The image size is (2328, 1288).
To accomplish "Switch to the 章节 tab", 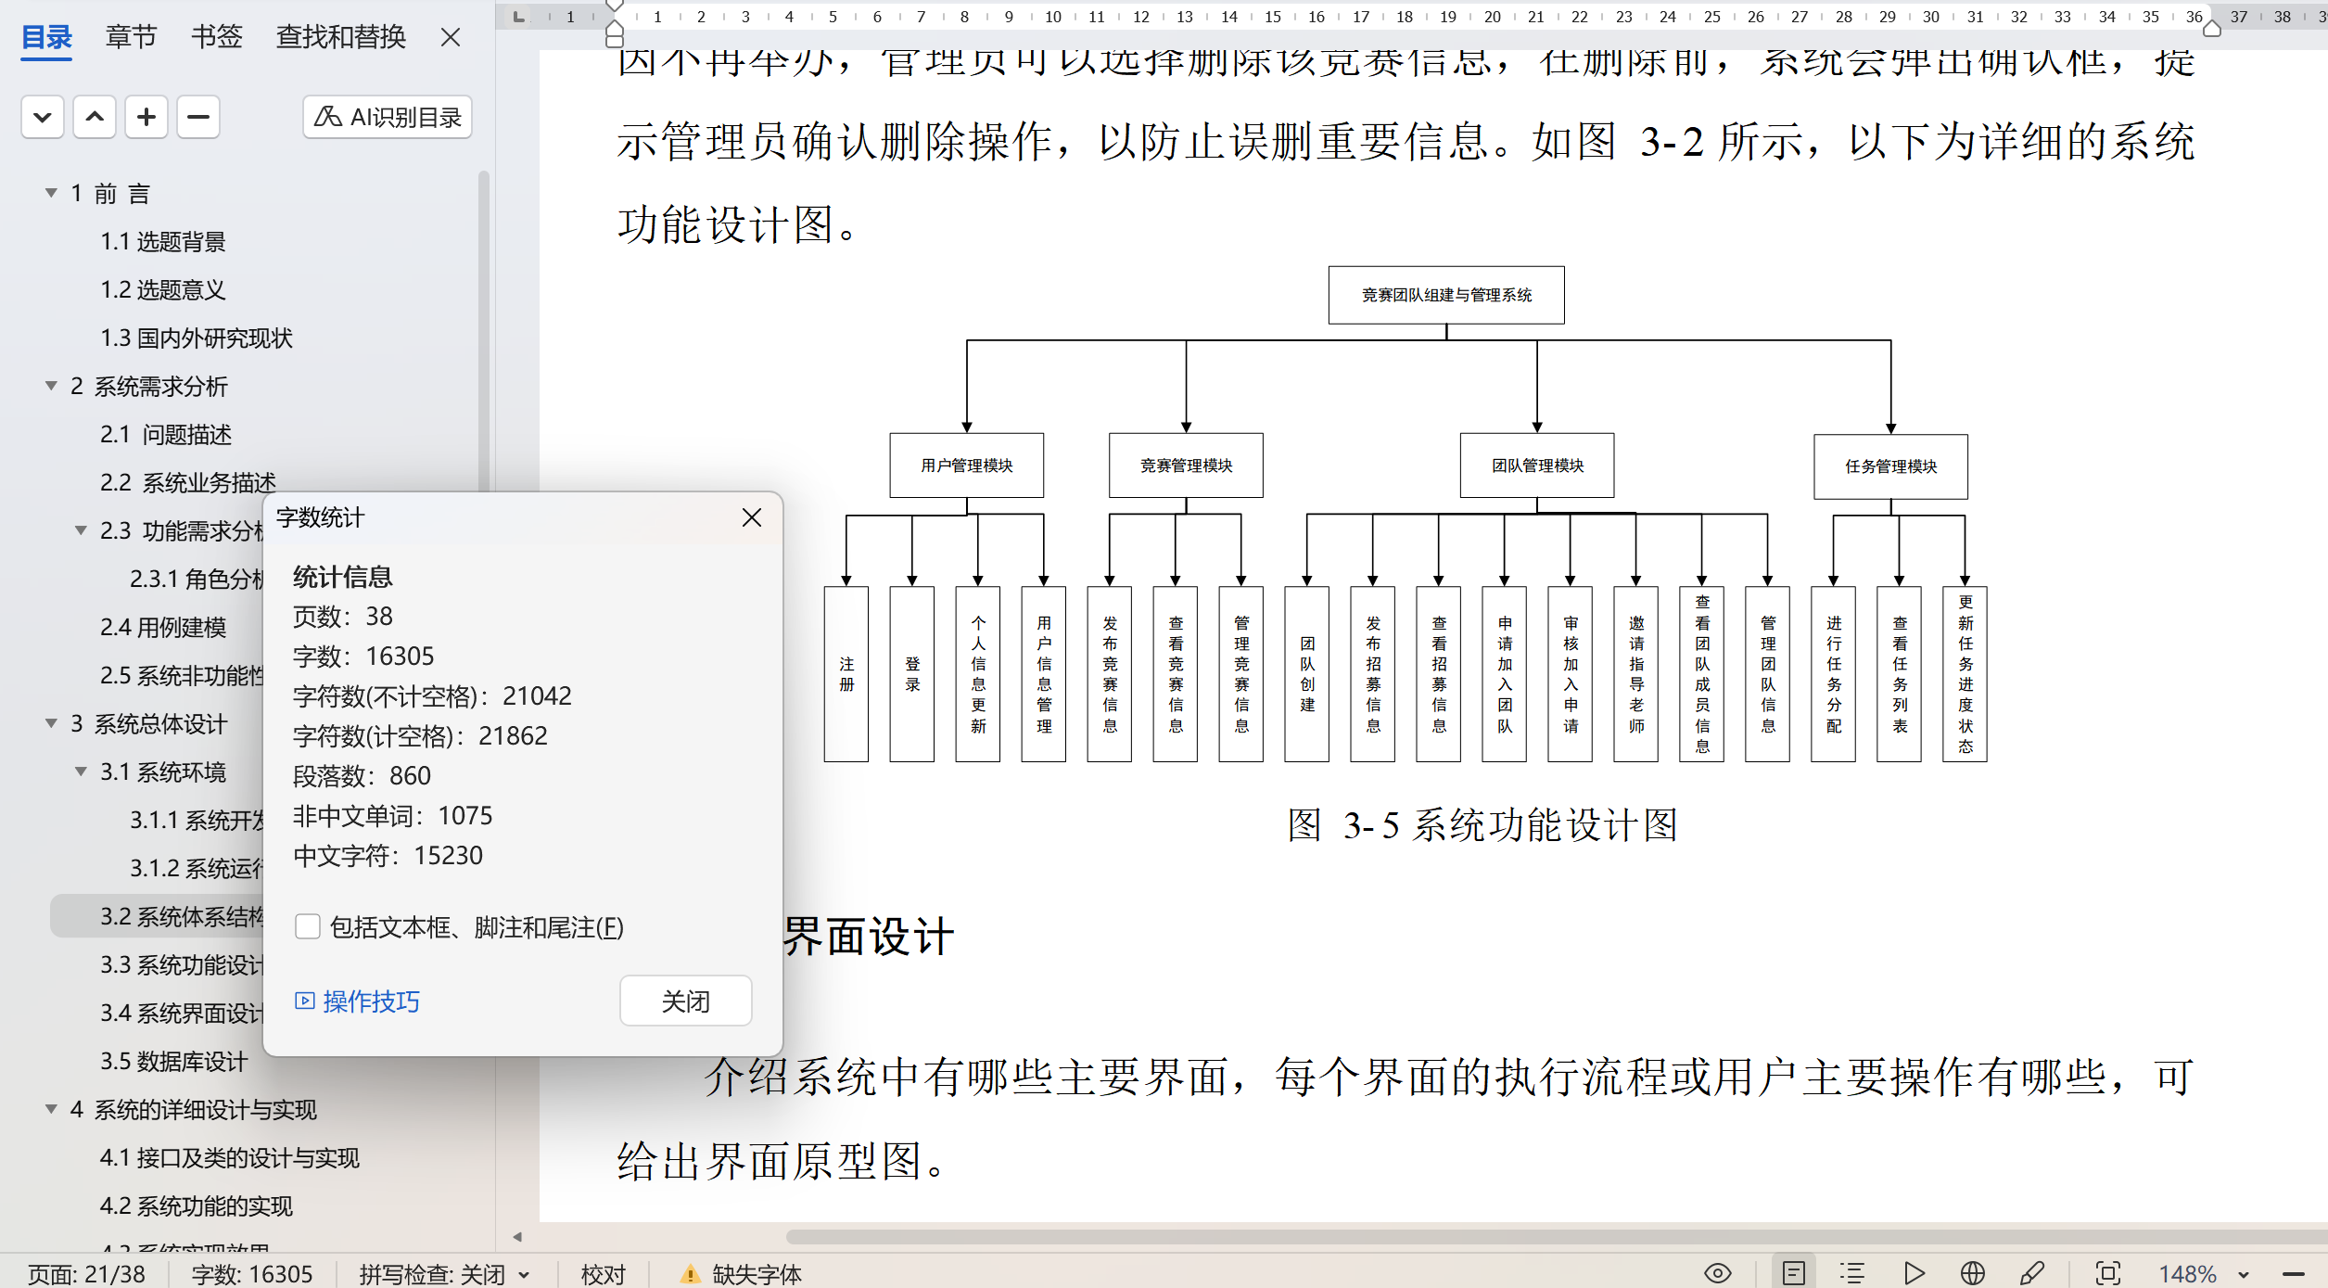I will point(131,37).
